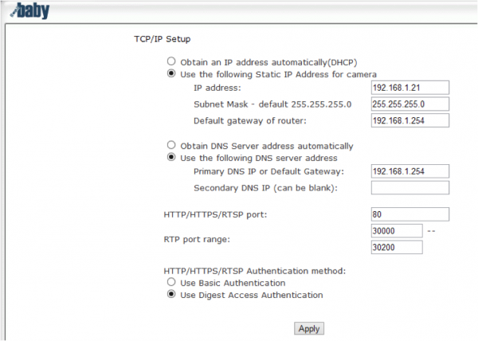The width and height of the screenshot is (478, 341).
Task: Click the 'Secondary DNS IP (can be blank):' label
Action: click(265, 188)
